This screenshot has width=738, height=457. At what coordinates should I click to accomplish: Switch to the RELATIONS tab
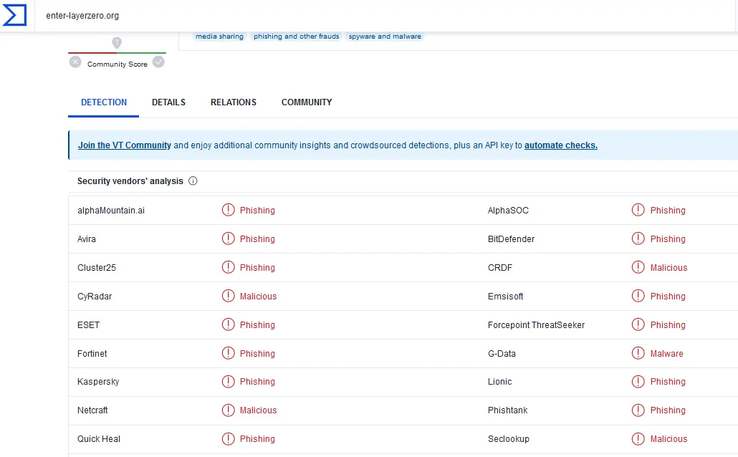click(234, 102)
